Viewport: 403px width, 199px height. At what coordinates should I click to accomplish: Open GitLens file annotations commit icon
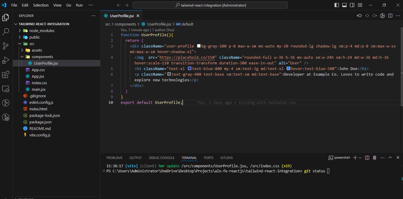tap(367, 16)
